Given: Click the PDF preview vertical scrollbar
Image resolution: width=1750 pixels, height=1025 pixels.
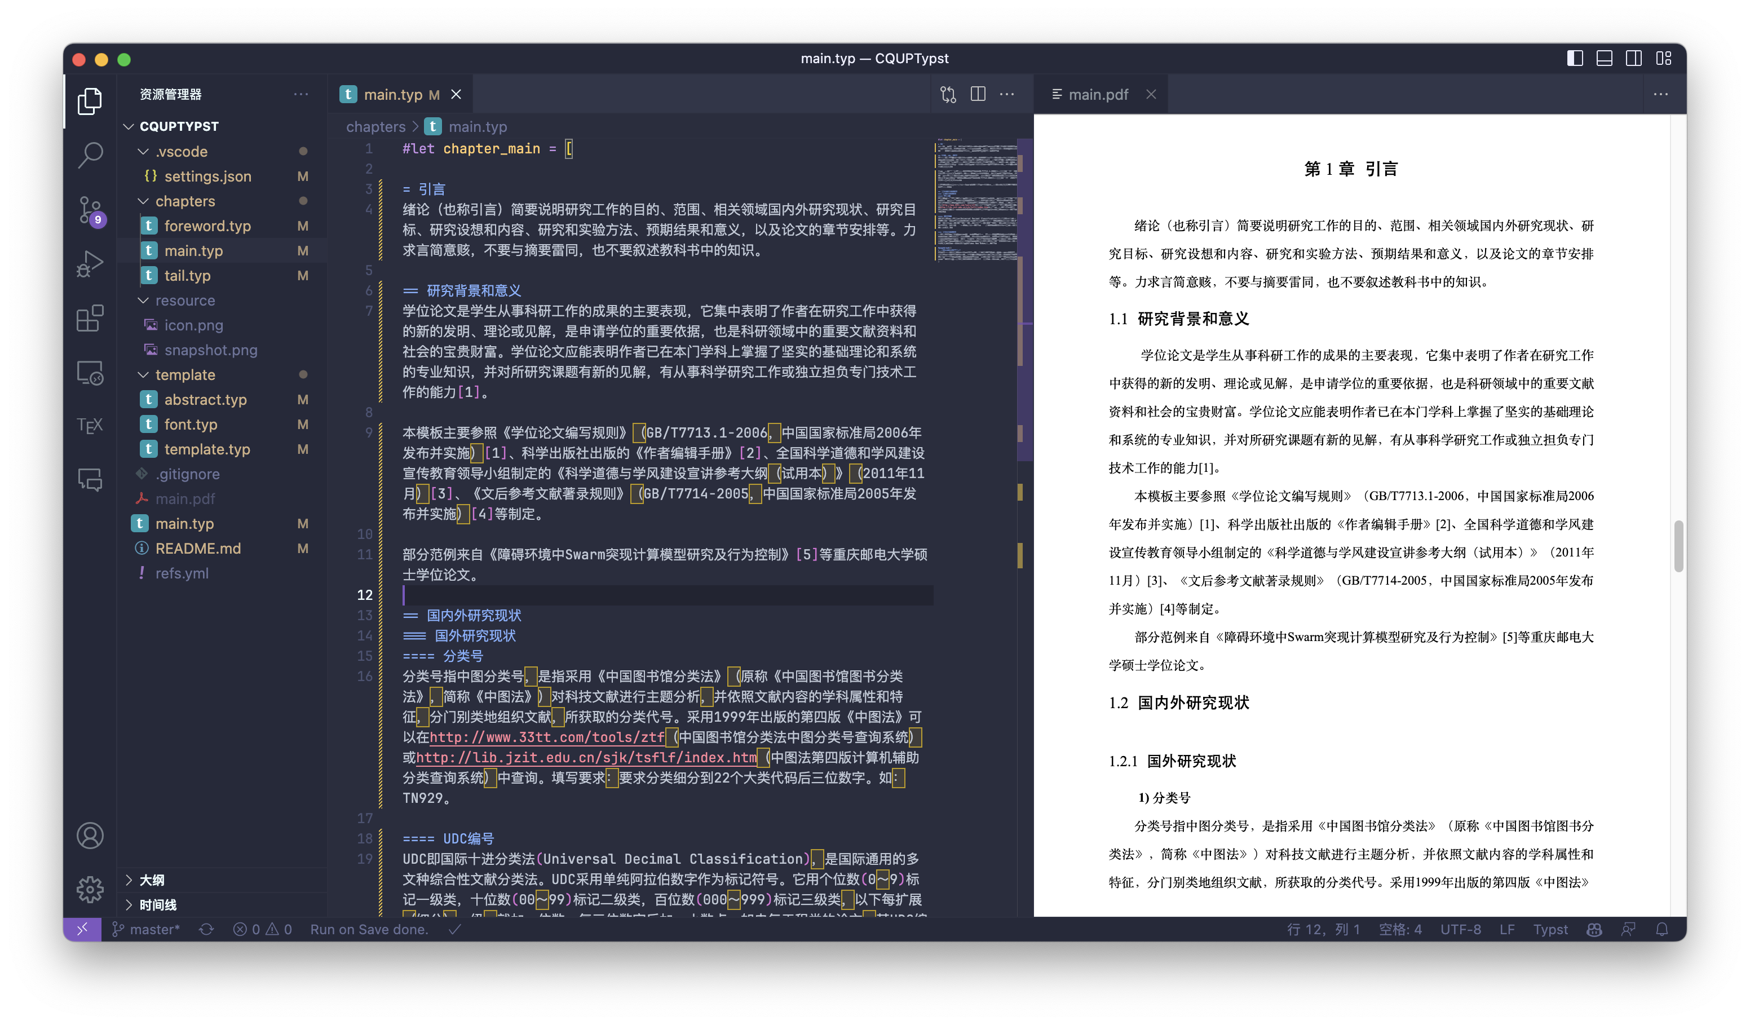Looking at the screenshot, I should [x=1678, y=546].
